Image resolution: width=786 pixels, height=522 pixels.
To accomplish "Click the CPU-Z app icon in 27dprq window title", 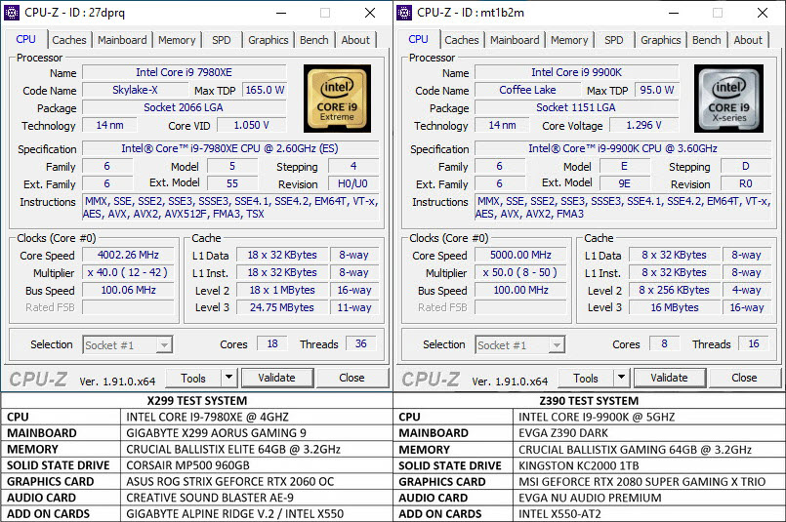I will click(12, 13).
